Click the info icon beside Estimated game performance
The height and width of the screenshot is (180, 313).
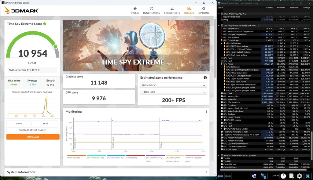pyautogui.click(x=205, y=77)
